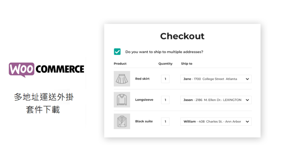
Task: Click the Longsleeve quantity field
Action: coord(165,100)
